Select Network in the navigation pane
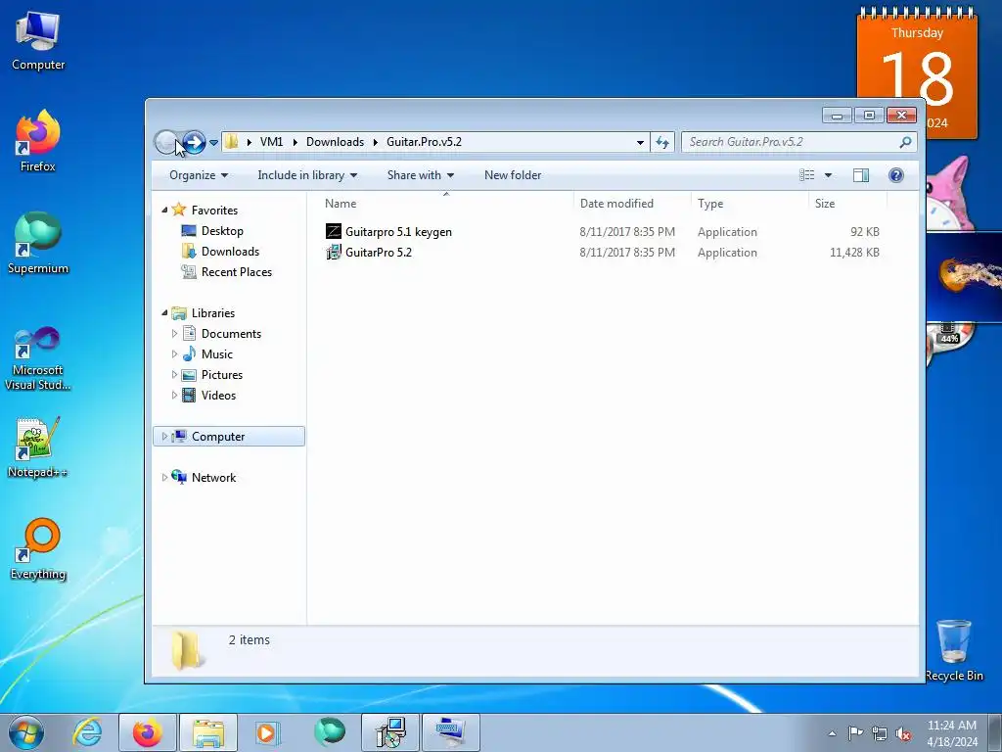The height and width of the screenshot is (752, 1002). pos(213,477)
